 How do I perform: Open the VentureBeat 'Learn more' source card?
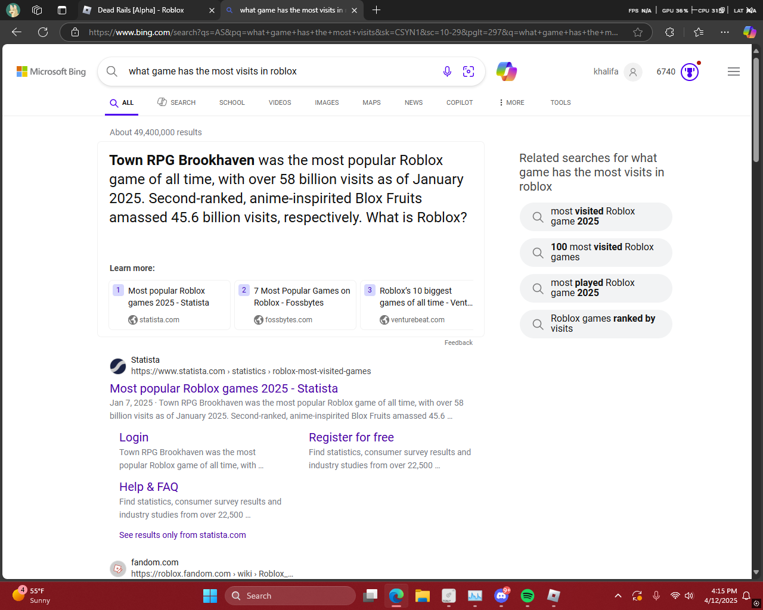coord(417,305)
